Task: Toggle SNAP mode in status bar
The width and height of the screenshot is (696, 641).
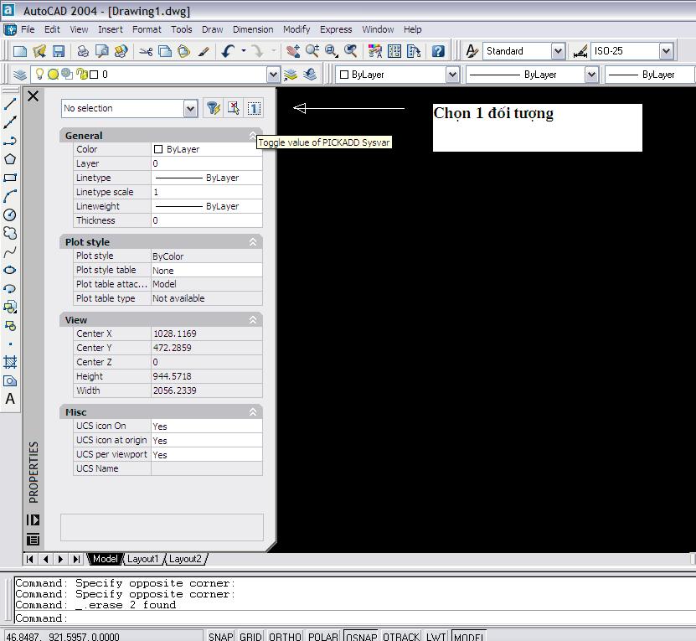Action: (220, 636)
